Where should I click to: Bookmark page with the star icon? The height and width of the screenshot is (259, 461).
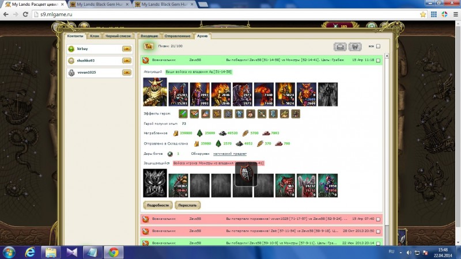(423, 14)
